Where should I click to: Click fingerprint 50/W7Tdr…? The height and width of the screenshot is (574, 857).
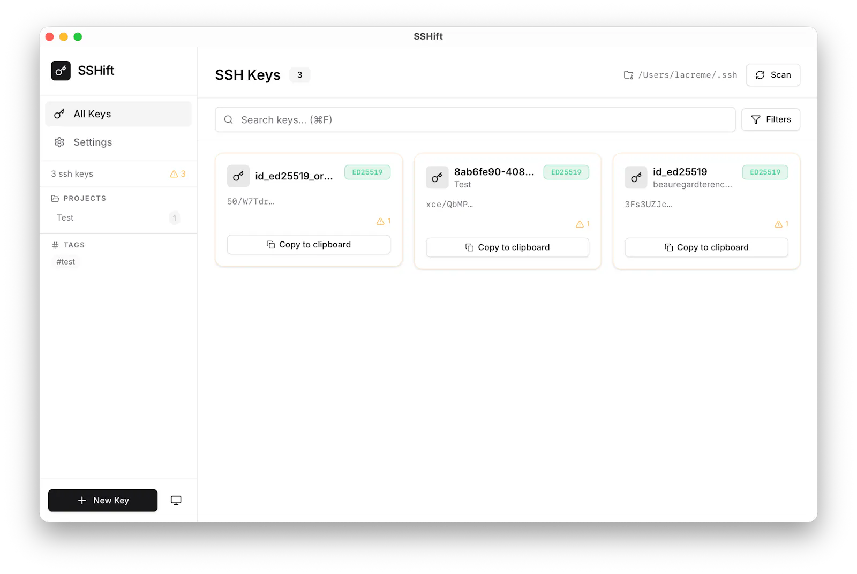[x=251, y=202]
